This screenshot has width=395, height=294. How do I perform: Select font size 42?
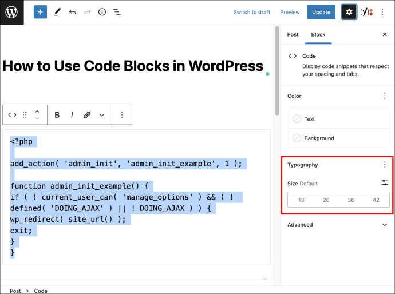(x=376, y=200)
